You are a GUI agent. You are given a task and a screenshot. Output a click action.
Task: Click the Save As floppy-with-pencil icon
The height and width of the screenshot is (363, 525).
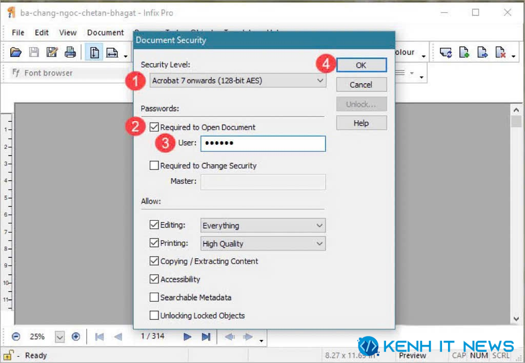52,52
